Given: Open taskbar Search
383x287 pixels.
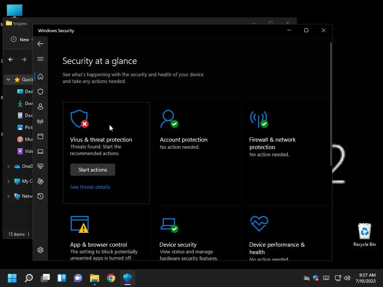Looking at the screenshot, I should coord(28,278).
